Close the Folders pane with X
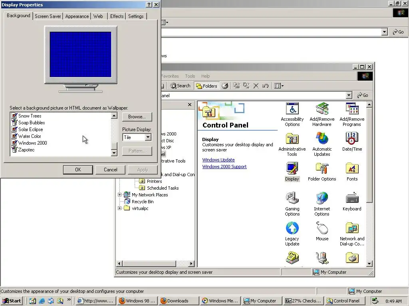 pos(190,105)
